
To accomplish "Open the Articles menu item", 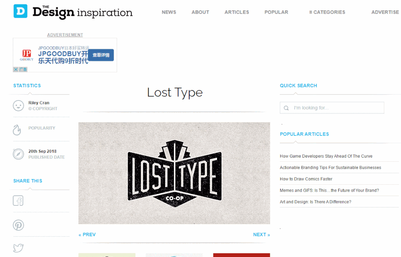I will [237, 12].
